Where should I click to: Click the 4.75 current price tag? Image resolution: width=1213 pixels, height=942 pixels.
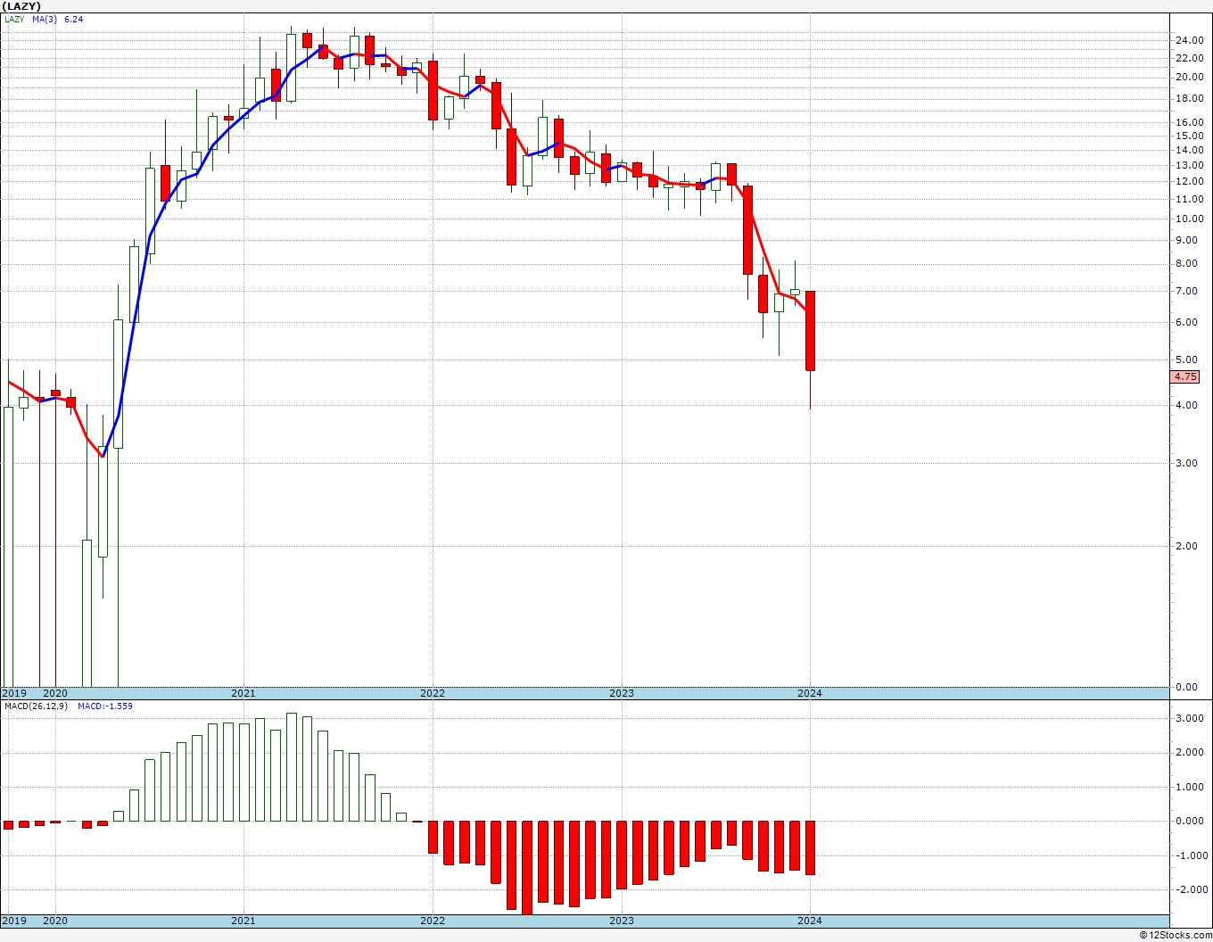tap(1185, 377)
